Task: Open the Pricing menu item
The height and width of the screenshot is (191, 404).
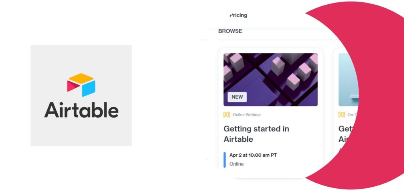Action: coord(238,15)
